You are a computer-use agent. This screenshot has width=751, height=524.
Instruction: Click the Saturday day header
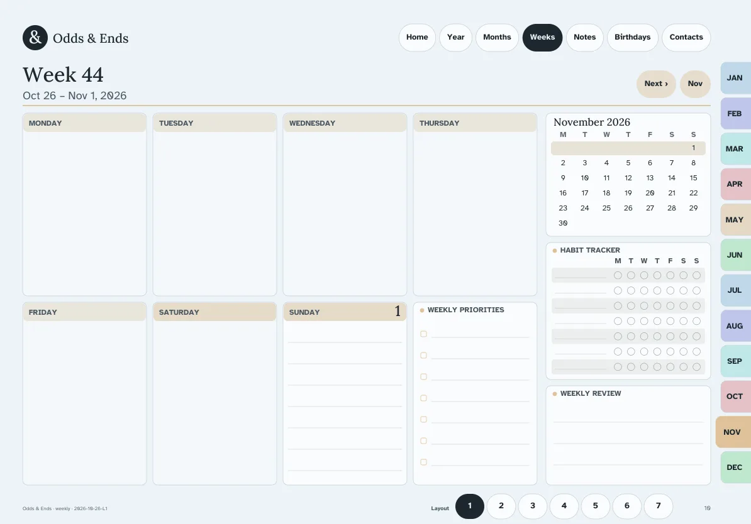[x=214, y=312]
